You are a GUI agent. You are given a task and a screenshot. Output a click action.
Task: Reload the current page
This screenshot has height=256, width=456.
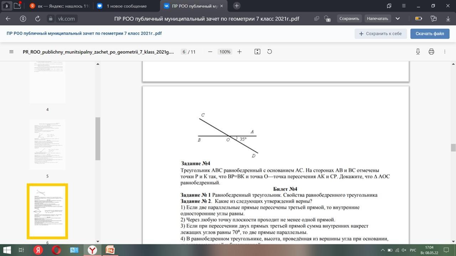tap(37, 18)
